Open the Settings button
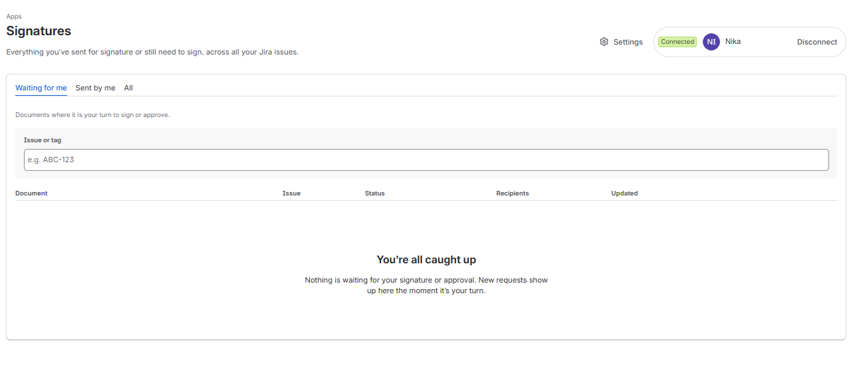 621,42
